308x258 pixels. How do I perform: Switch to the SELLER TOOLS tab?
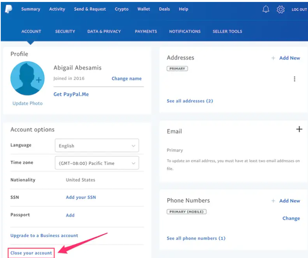[227, 31]
